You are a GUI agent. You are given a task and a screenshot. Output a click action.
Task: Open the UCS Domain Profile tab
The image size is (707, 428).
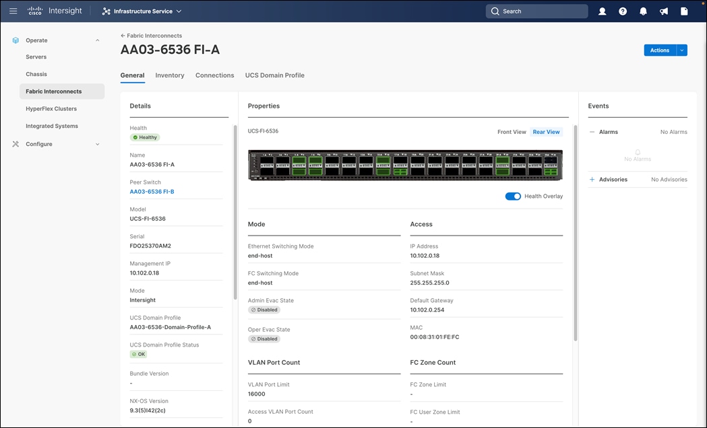coord(274,75)
